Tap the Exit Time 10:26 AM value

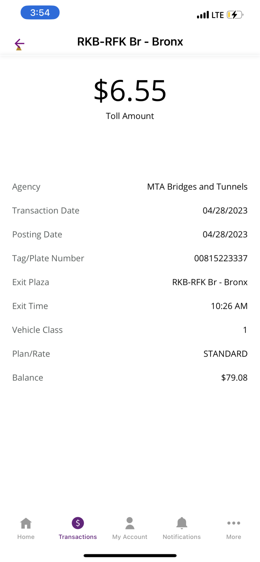[x=229, y=306]
